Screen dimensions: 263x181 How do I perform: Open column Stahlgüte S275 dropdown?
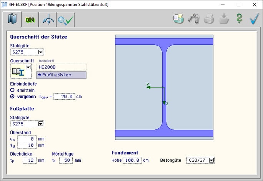tap(41, 52)
